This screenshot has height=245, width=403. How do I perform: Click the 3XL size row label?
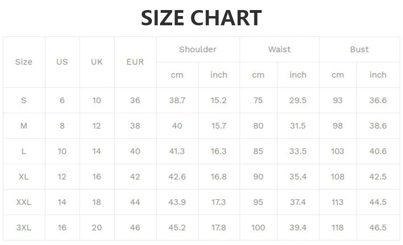pyautogui.click(x=24, y=228)
